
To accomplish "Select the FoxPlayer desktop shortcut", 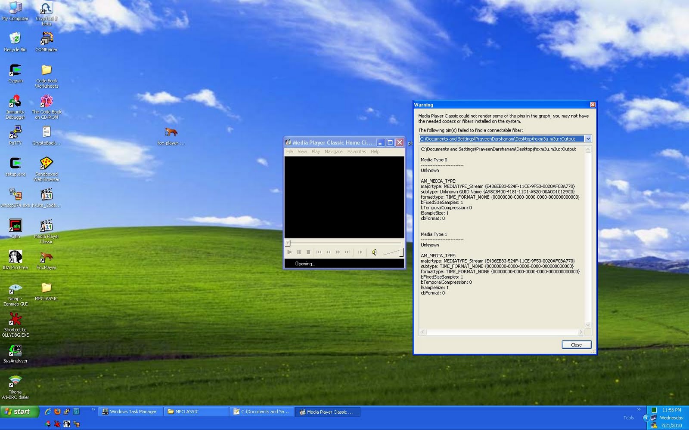I will tap(47, 260).
